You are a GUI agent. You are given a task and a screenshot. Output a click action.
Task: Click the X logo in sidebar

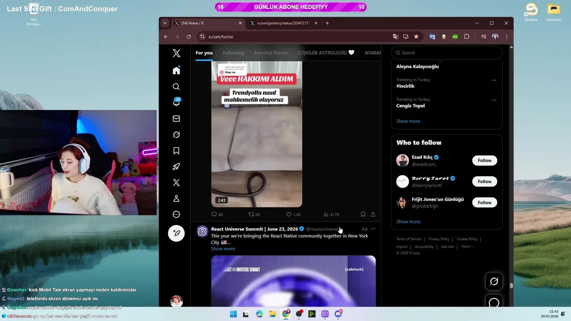point(176,53)
